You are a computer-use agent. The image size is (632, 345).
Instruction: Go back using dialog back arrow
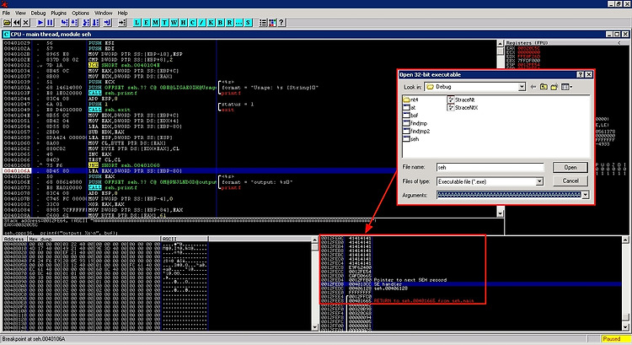point(533,87)
